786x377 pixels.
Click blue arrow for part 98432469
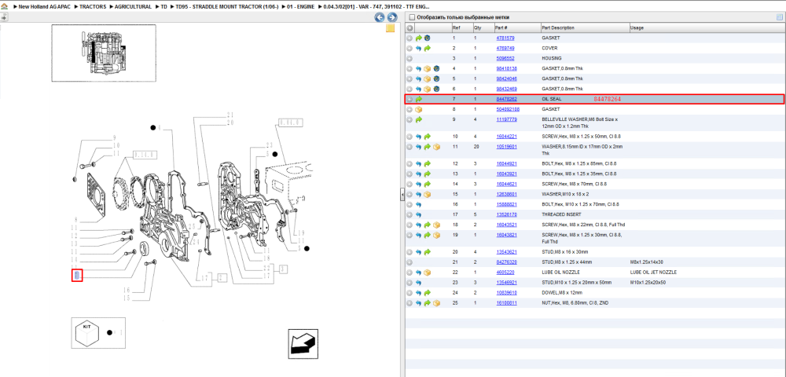pyautogui.click(x=419, y=89)
